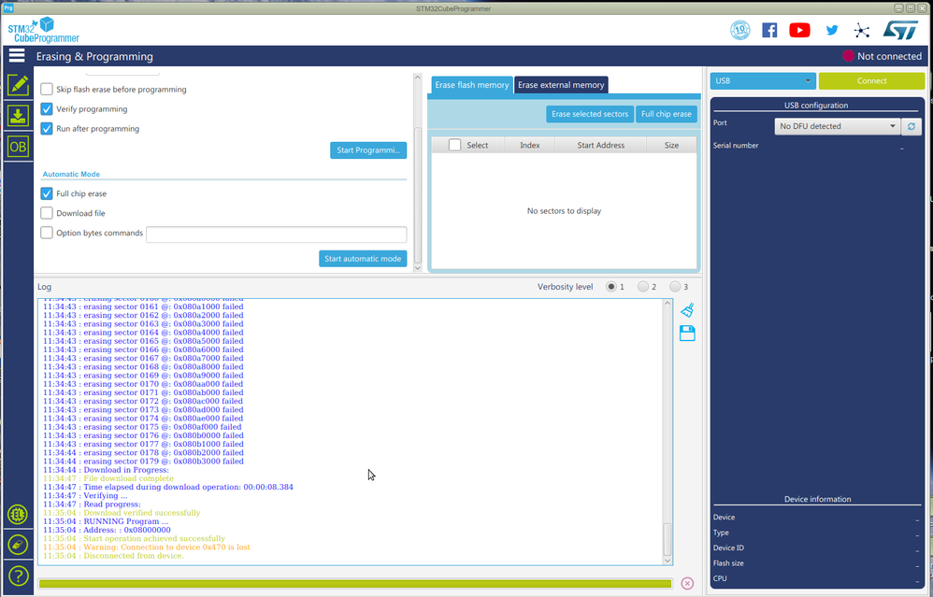Image resolution: width=933 pixels, height=597 pixels.
Task: Open the Option Bytes (OB) panel
Action: pyautogui.click(x=18, y=147)
